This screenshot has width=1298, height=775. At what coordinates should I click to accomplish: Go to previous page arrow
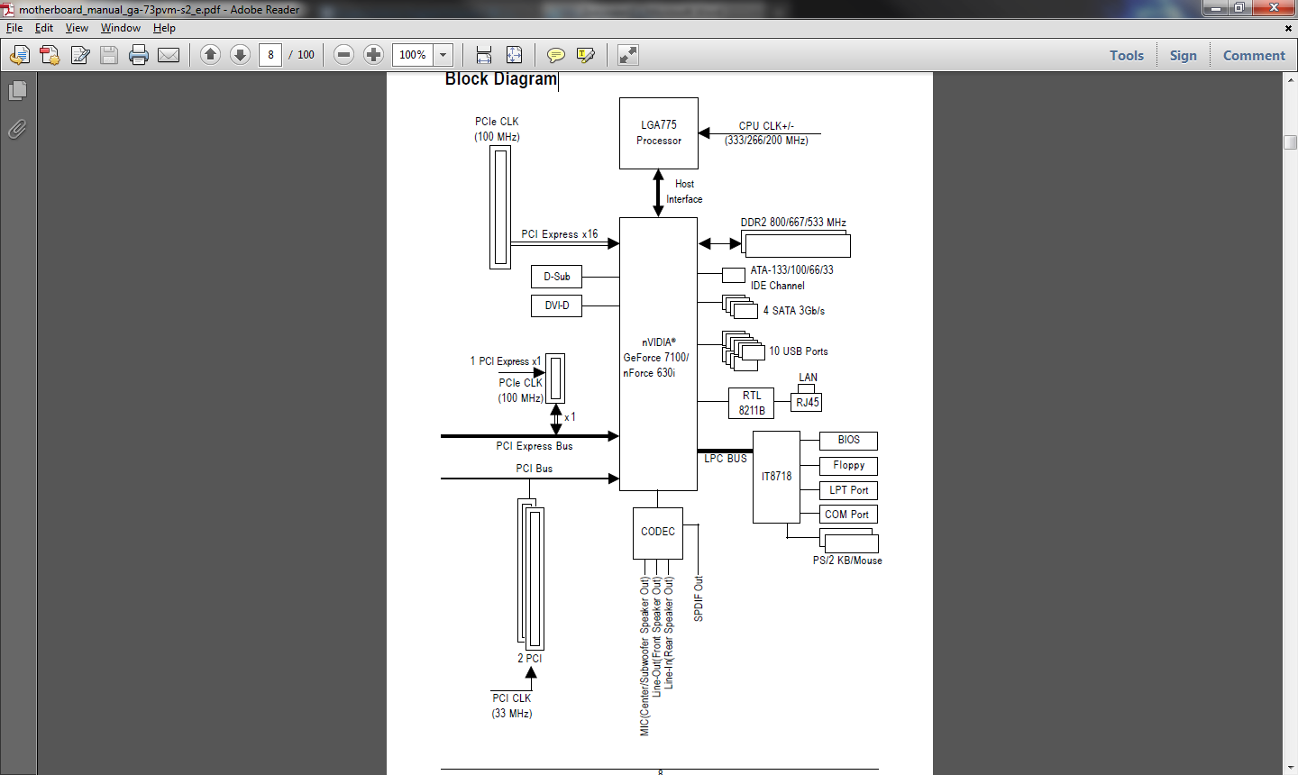210,55
